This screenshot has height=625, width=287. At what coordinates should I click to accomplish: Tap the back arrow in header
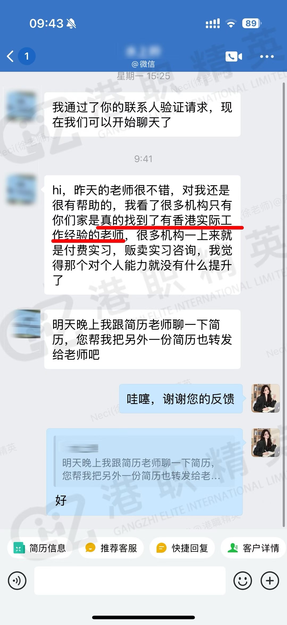[10, 56]
